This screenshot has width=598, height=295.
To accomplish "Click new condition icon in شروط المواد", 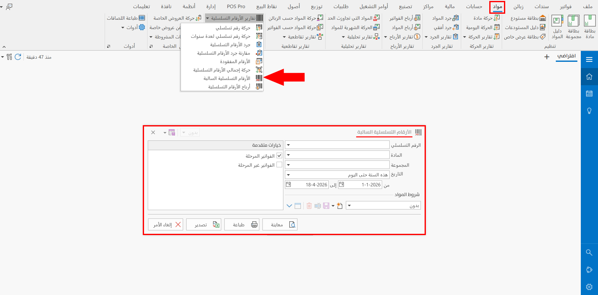I will 340,206.
